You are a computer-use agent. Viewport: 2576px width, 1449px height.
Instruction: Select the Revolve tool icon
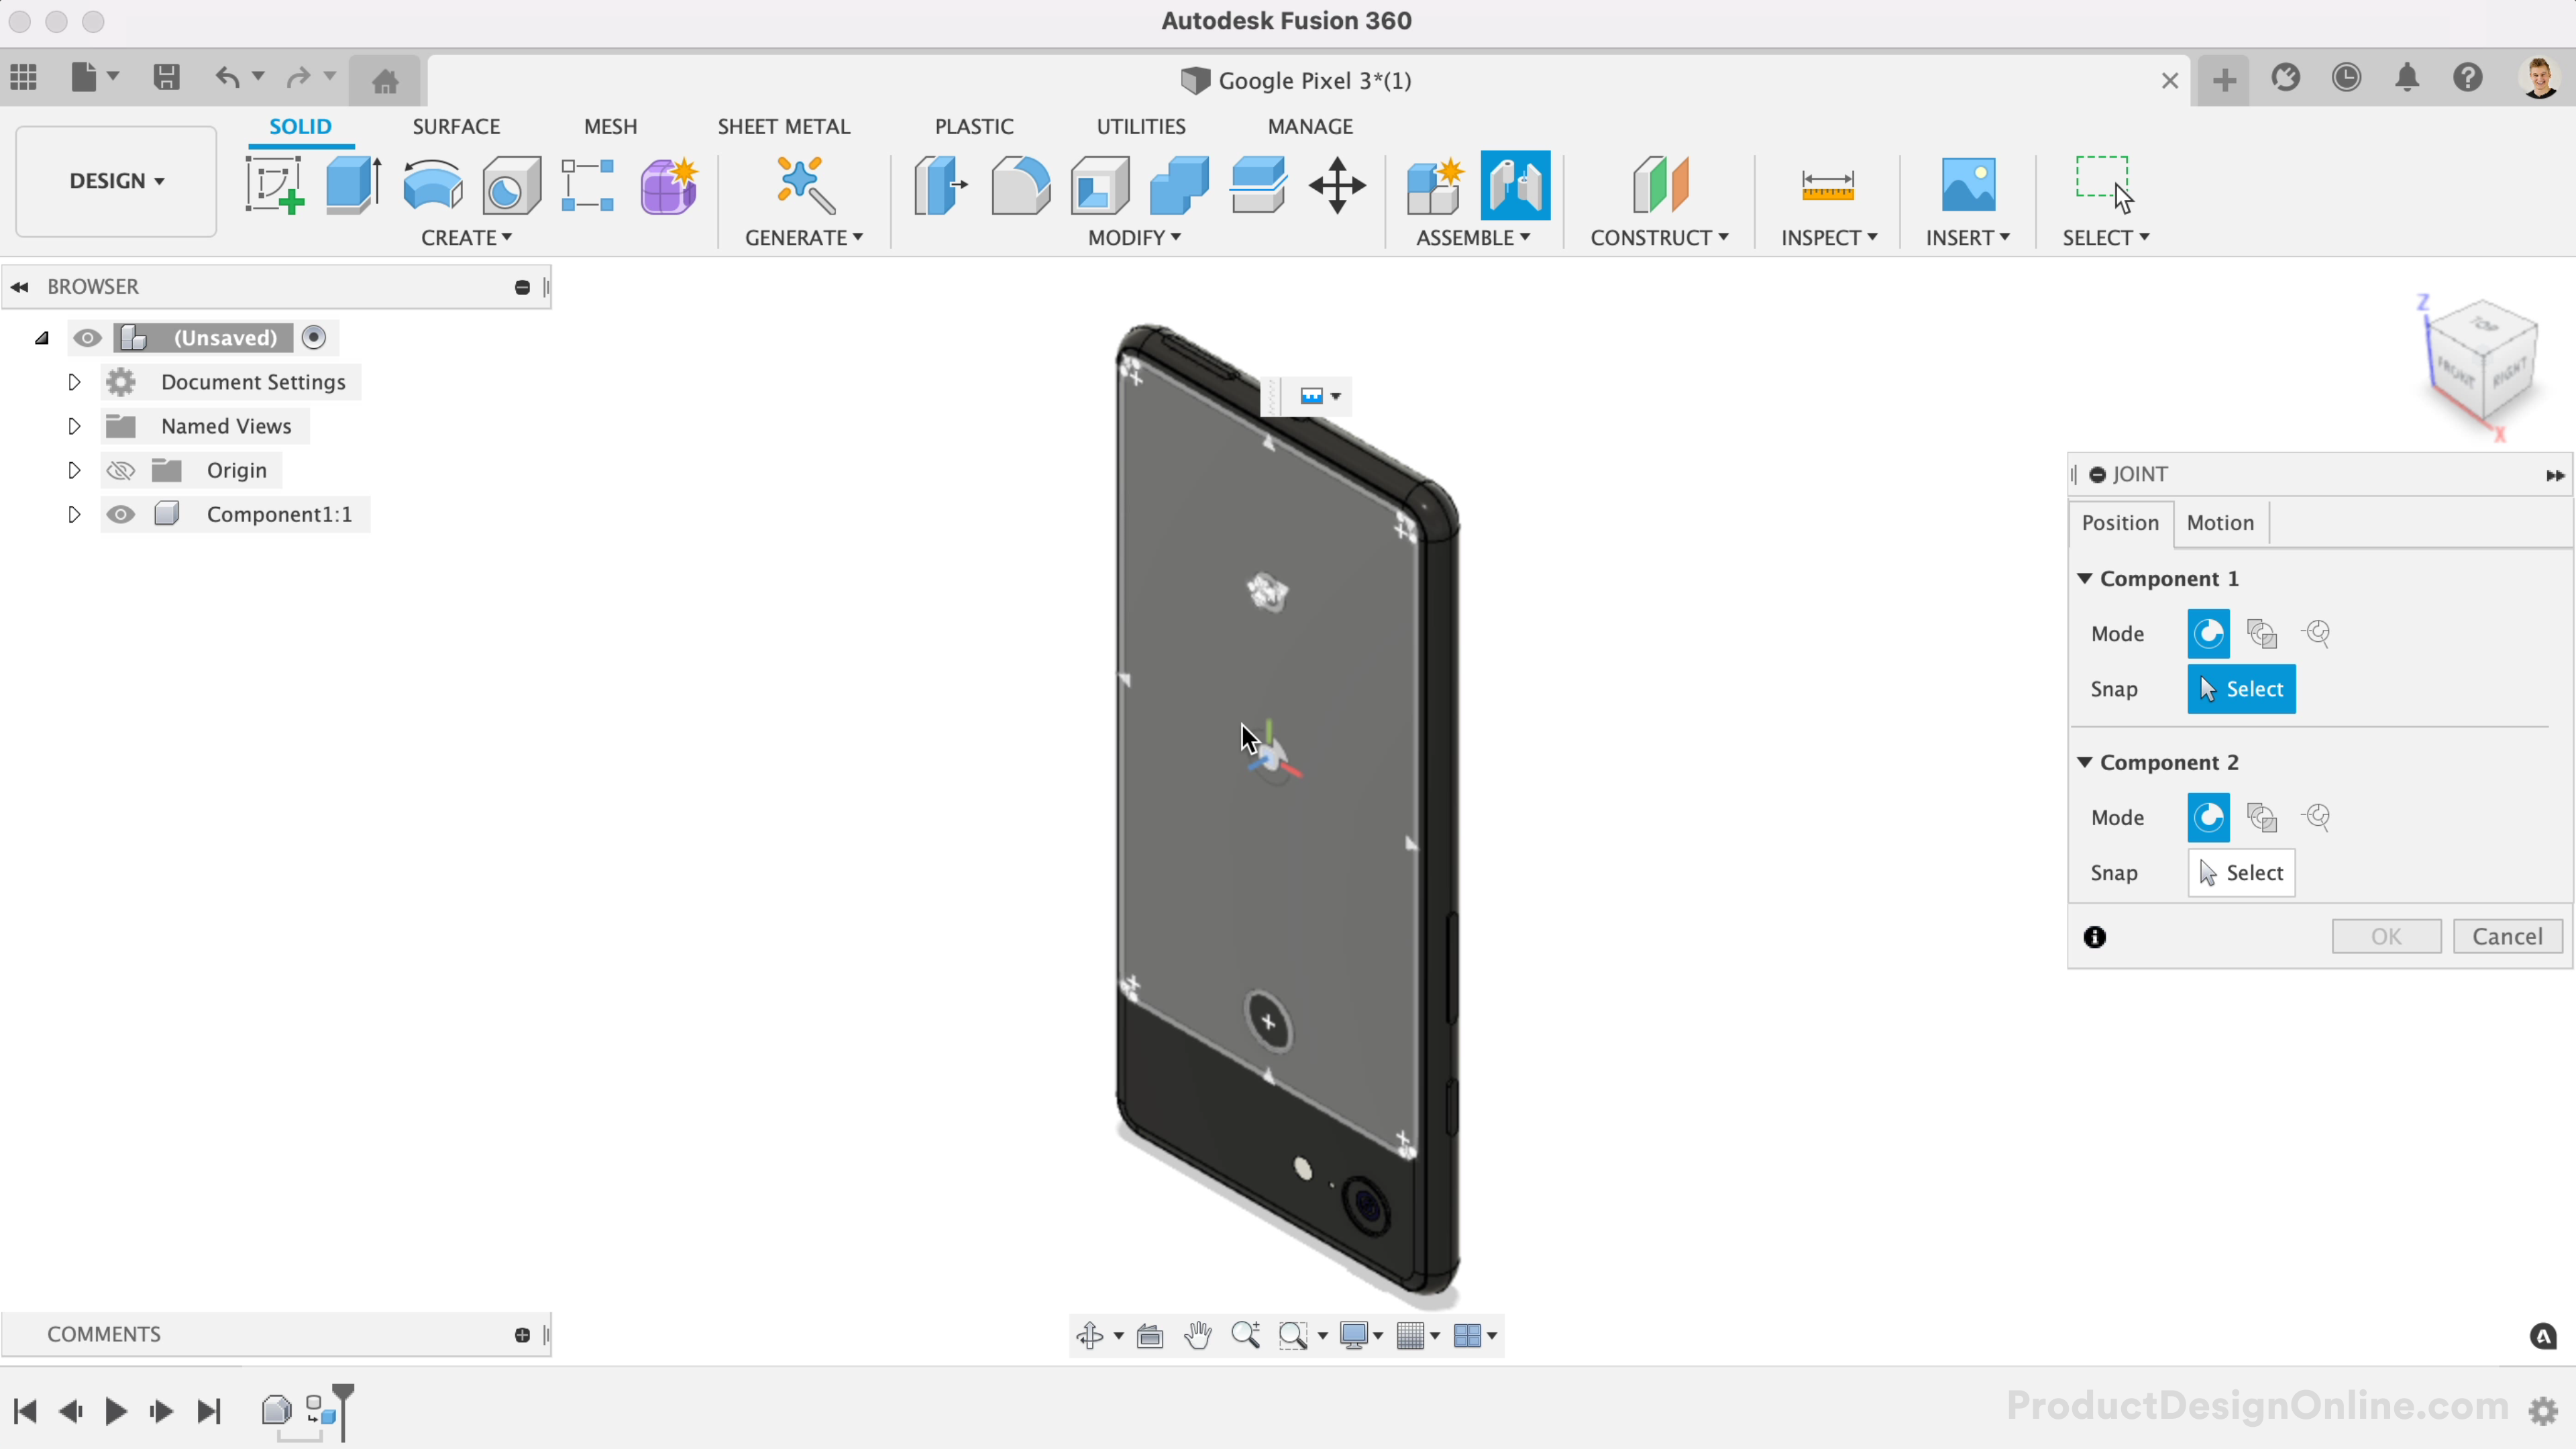point(432,185)
